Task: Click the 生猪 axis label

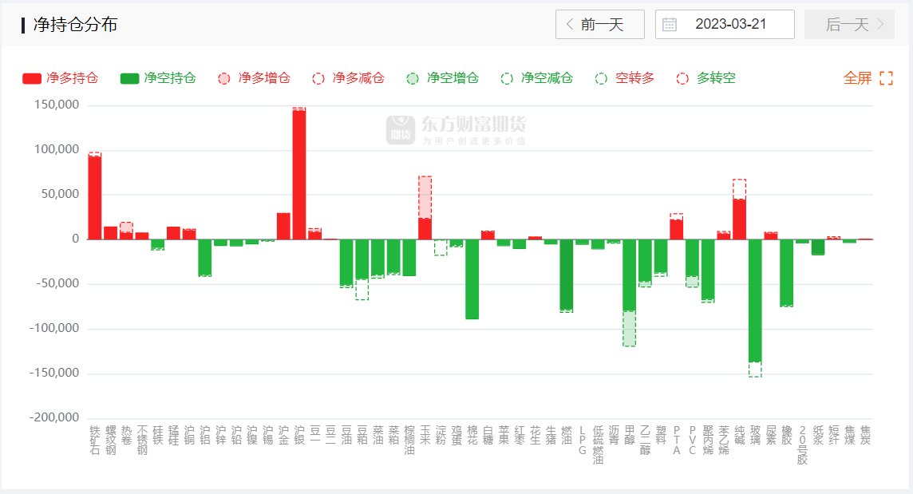Action: (x=550, y=435)
